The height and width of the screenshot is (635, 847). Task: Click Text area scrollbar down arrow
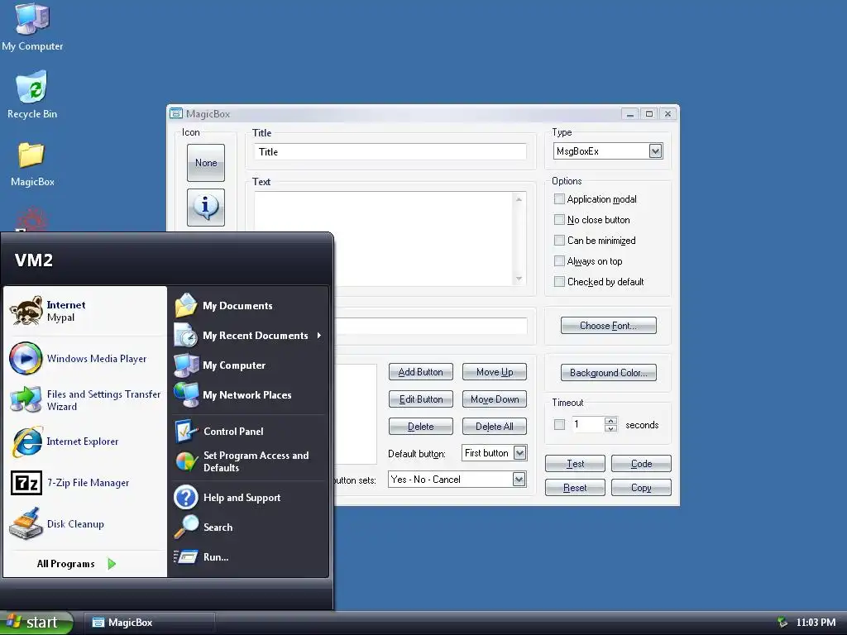point(519,279)
